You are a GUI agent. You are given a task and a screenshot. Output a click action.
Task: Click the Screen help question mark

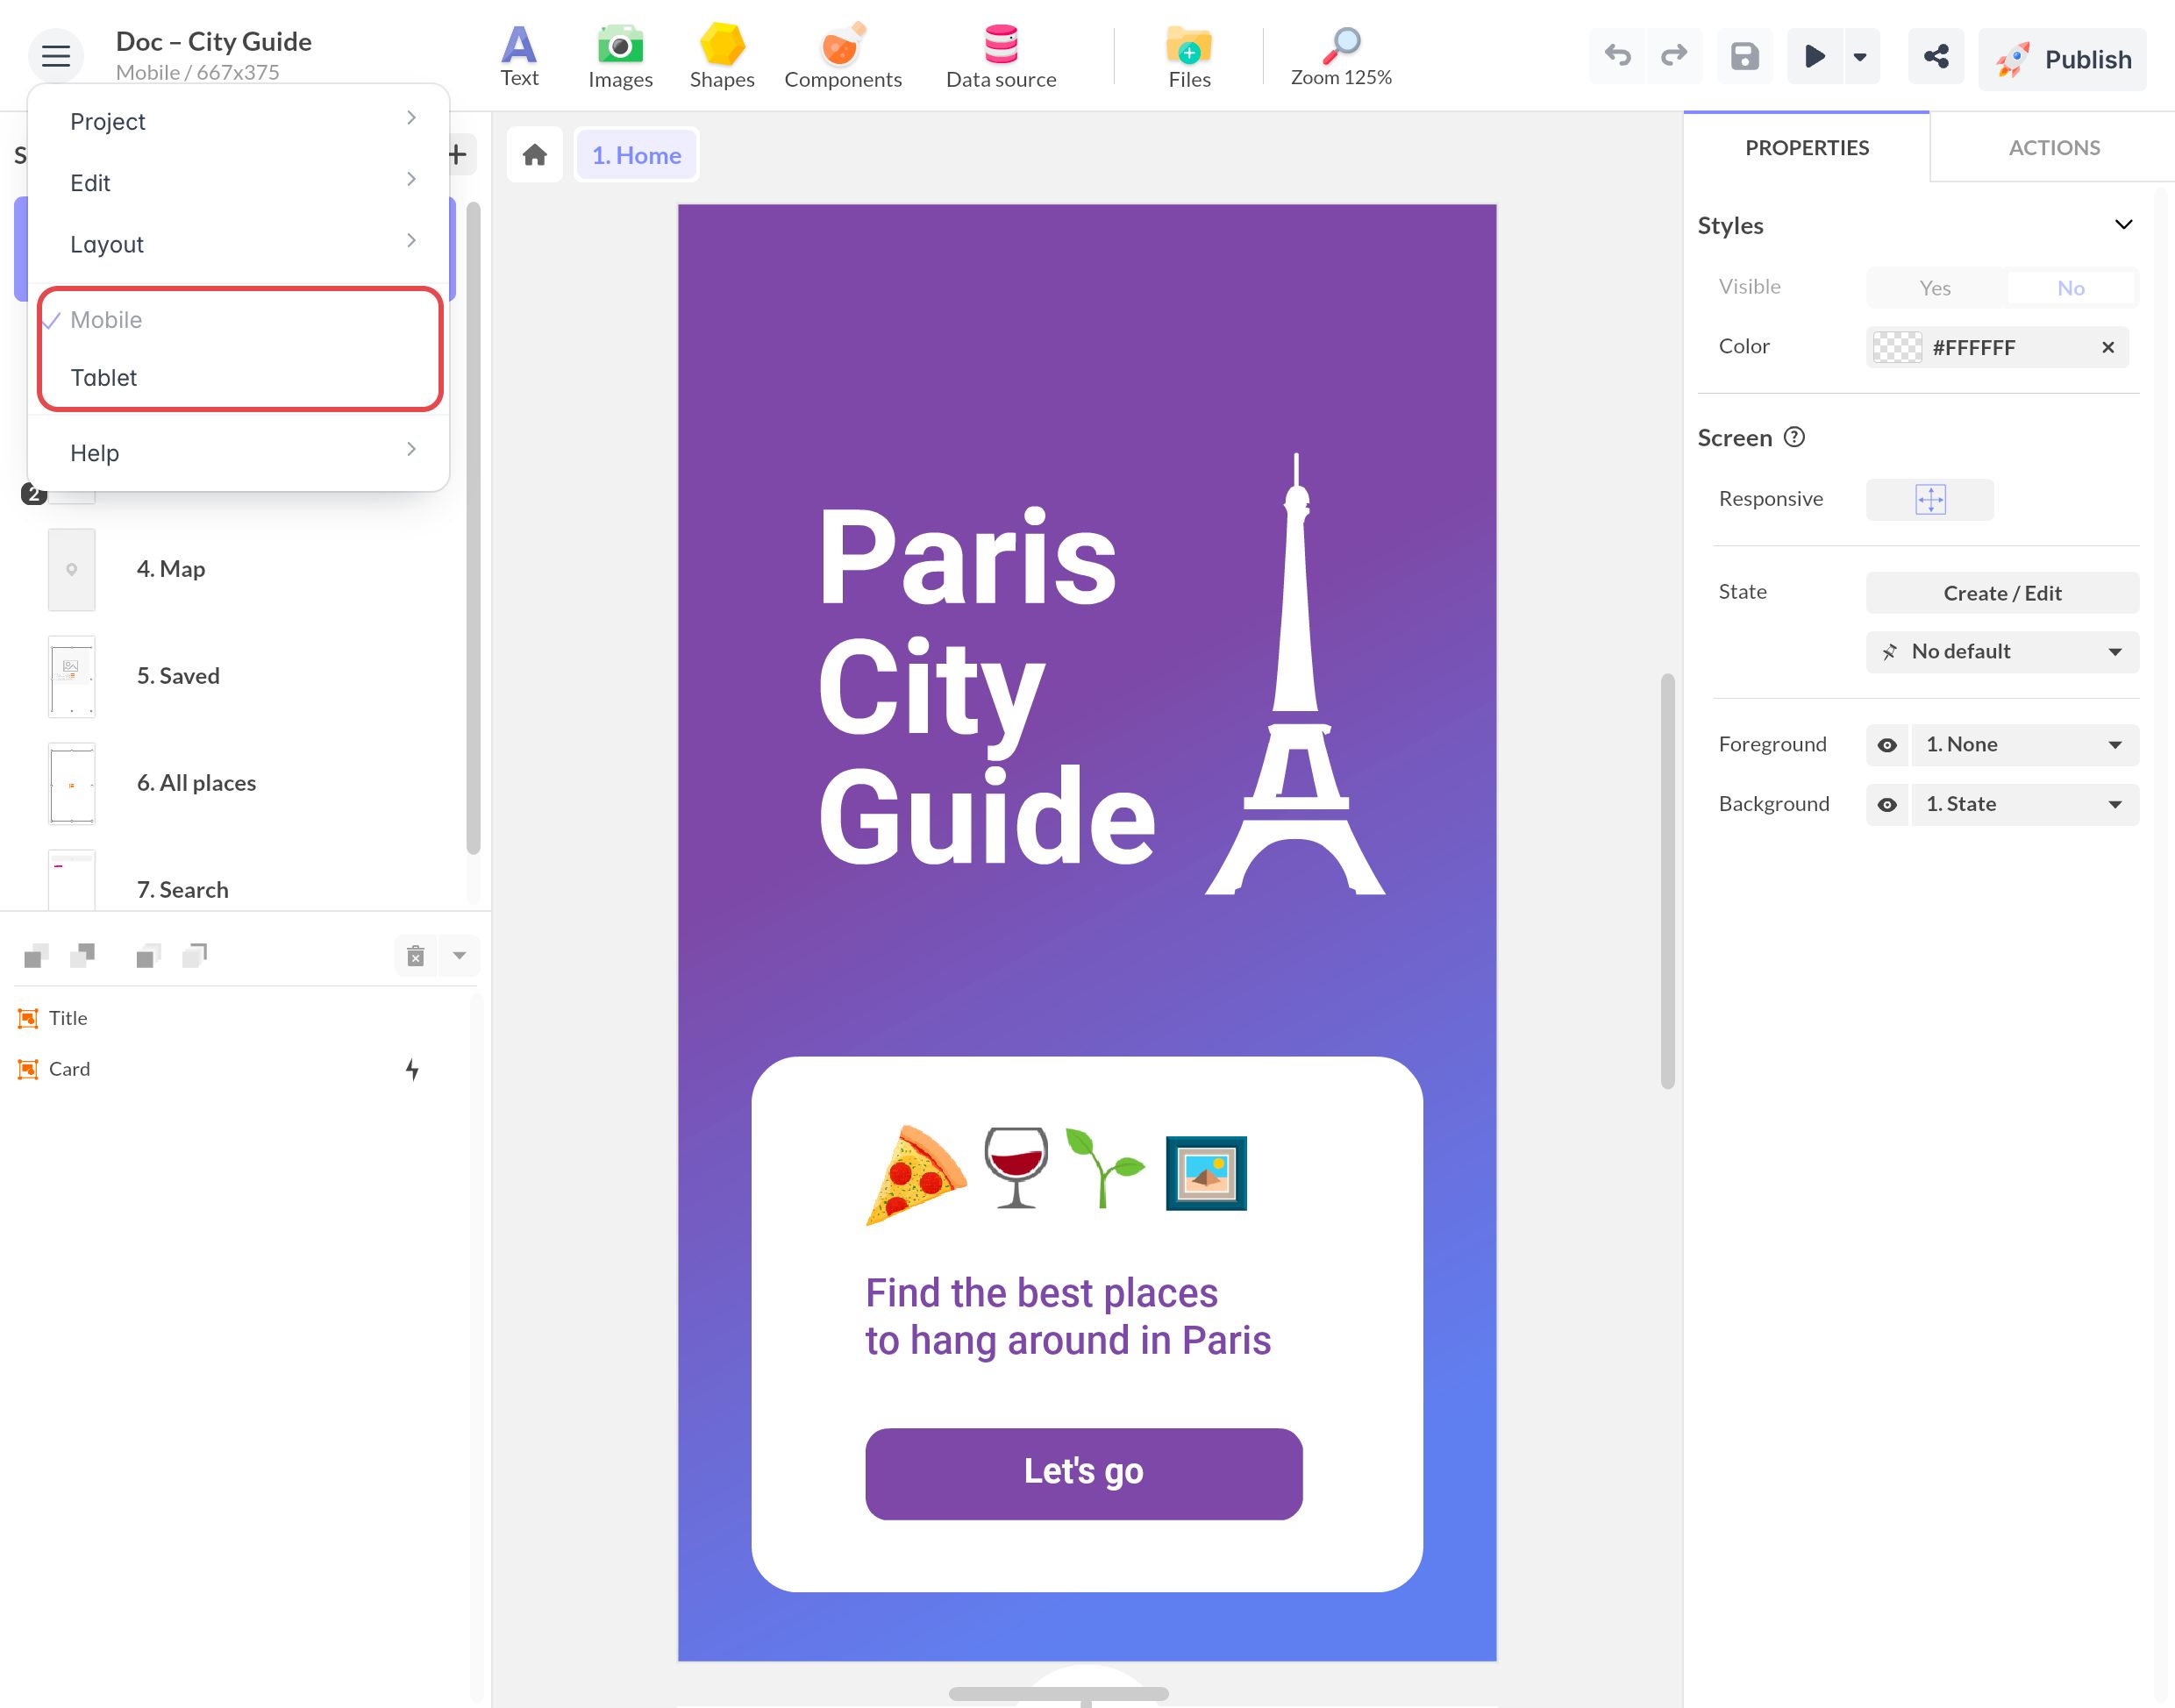(x=1794, y=437)
